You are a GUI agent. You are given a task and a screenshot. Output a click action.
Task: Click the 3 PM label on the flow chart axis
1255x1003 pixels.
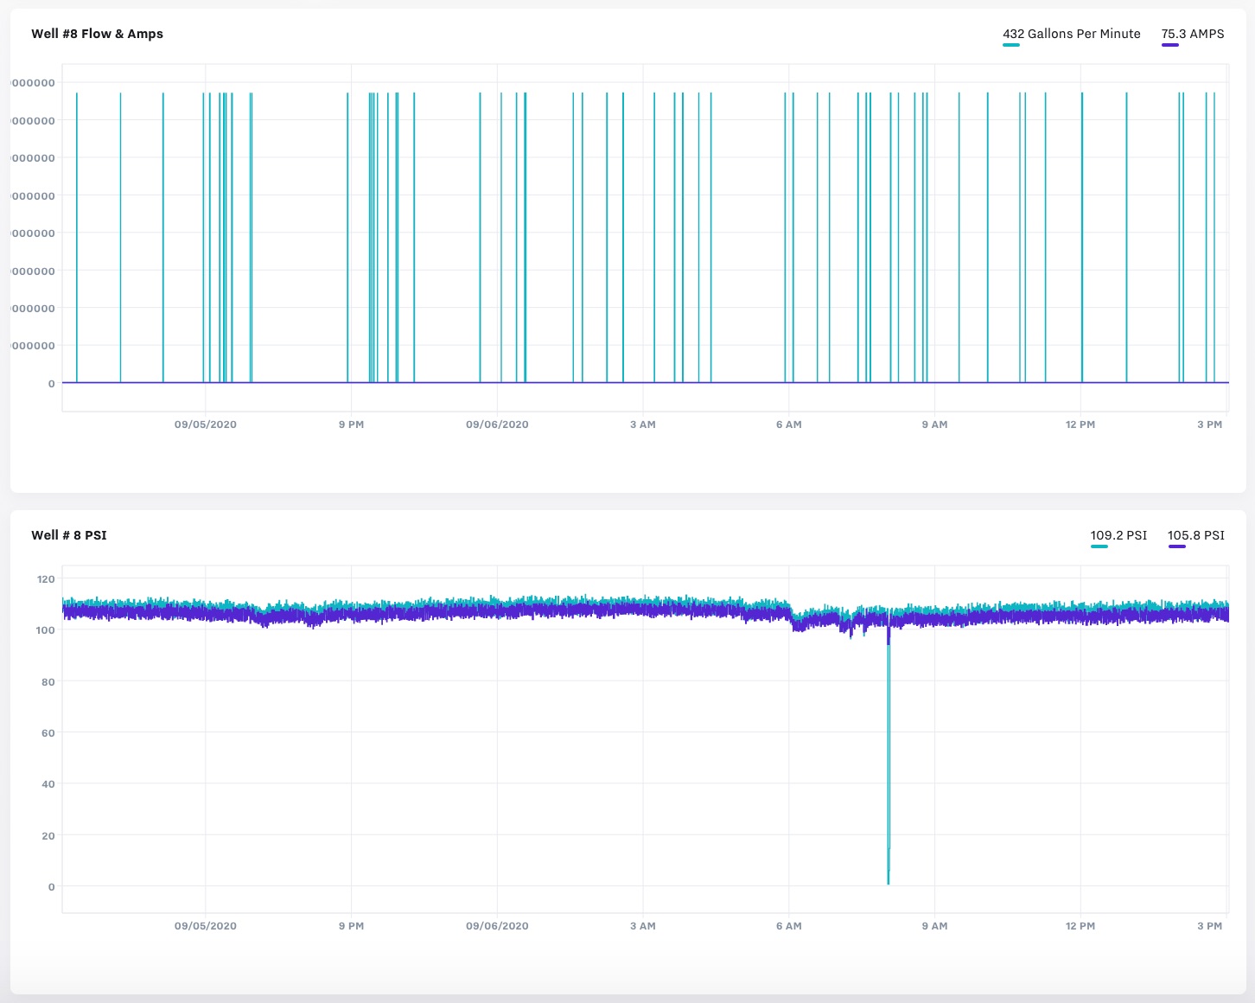click(1210, 425)
